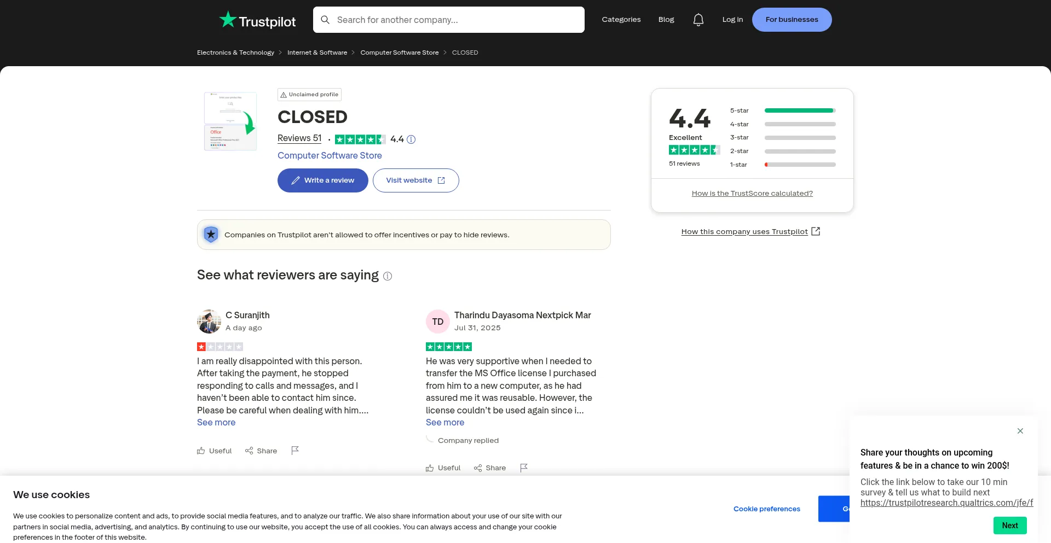The image size is (1051, 543).
Task: Click C Suranjith's profile avatar
Action: click(209, 321)
